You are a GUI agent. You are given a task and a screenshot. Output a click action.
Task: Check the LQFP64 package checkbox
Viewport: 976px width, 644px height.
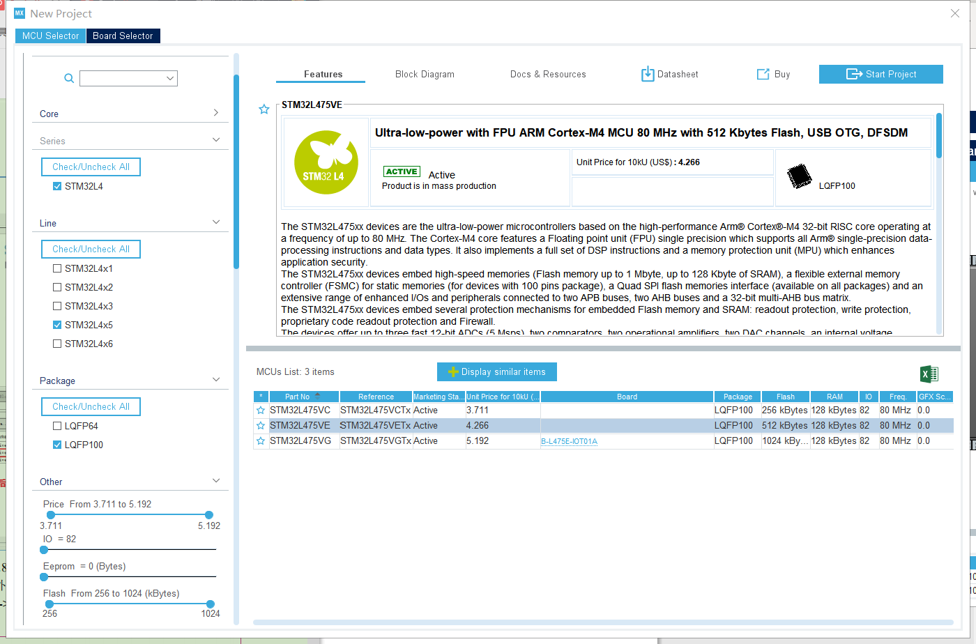[x=57, y=426]
